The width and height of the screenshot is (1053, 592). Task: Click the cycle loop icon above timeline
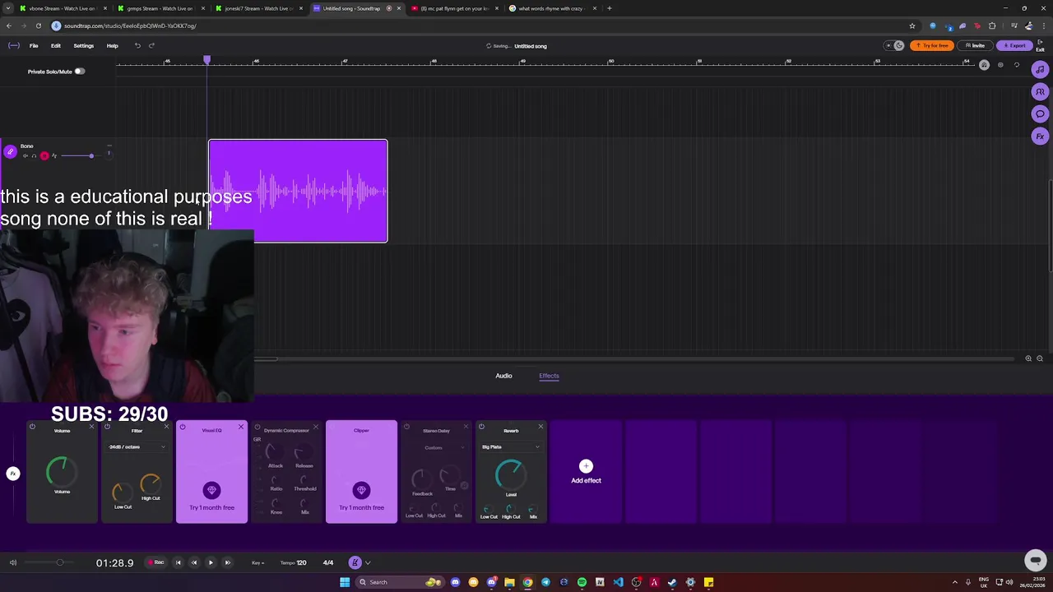pyautogui.click(x=1016, y=65)
